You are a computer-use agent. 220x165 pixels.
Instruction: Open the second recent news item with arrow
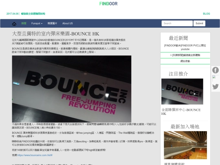point(185,55)
